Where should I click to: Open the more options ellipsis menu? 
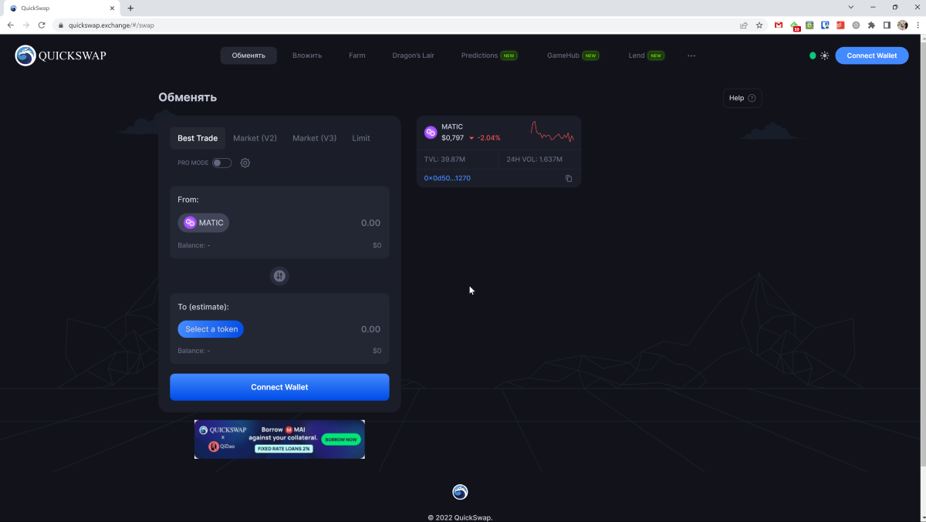[x=691, y=56]
